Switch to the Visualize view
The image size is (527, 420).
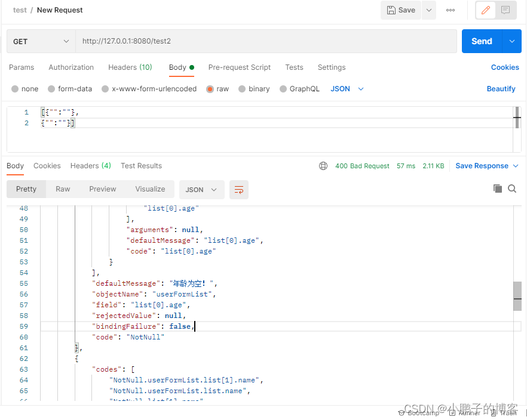[150, 189]
